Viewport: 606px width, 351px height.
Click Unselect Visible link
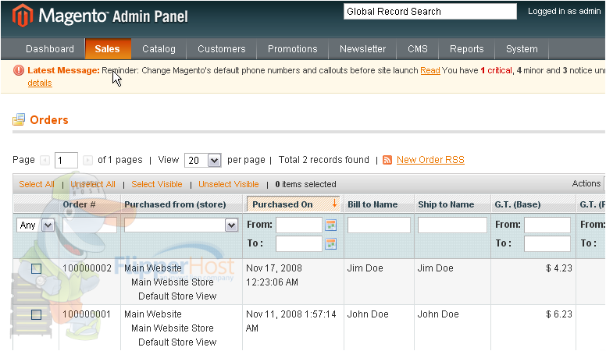(229, 184)
